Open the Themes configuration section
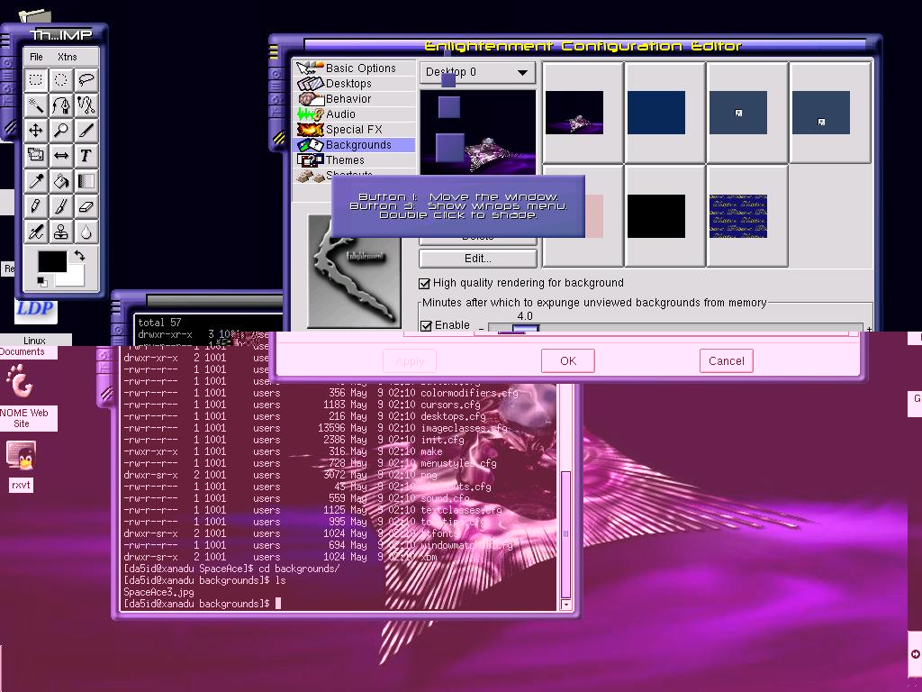This screenshot has width=922, height=692. coord(344,160)
